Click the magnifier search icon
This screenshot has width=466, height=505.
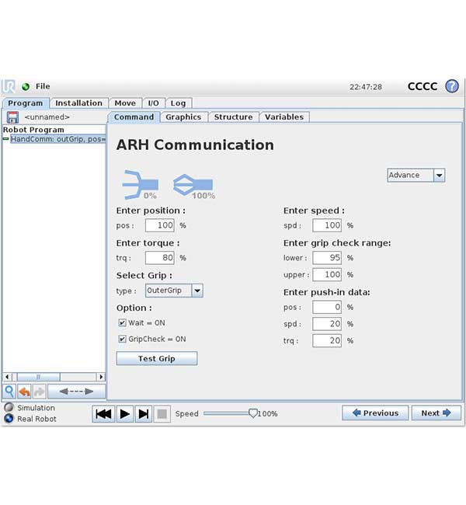pos(9,392)
